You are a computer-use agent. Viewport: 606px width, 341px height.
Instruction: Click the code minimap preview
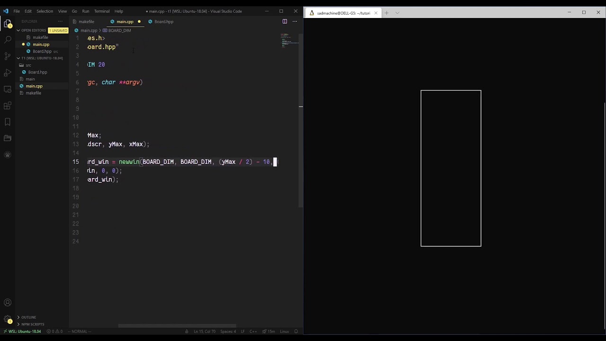tap(289, 41)
